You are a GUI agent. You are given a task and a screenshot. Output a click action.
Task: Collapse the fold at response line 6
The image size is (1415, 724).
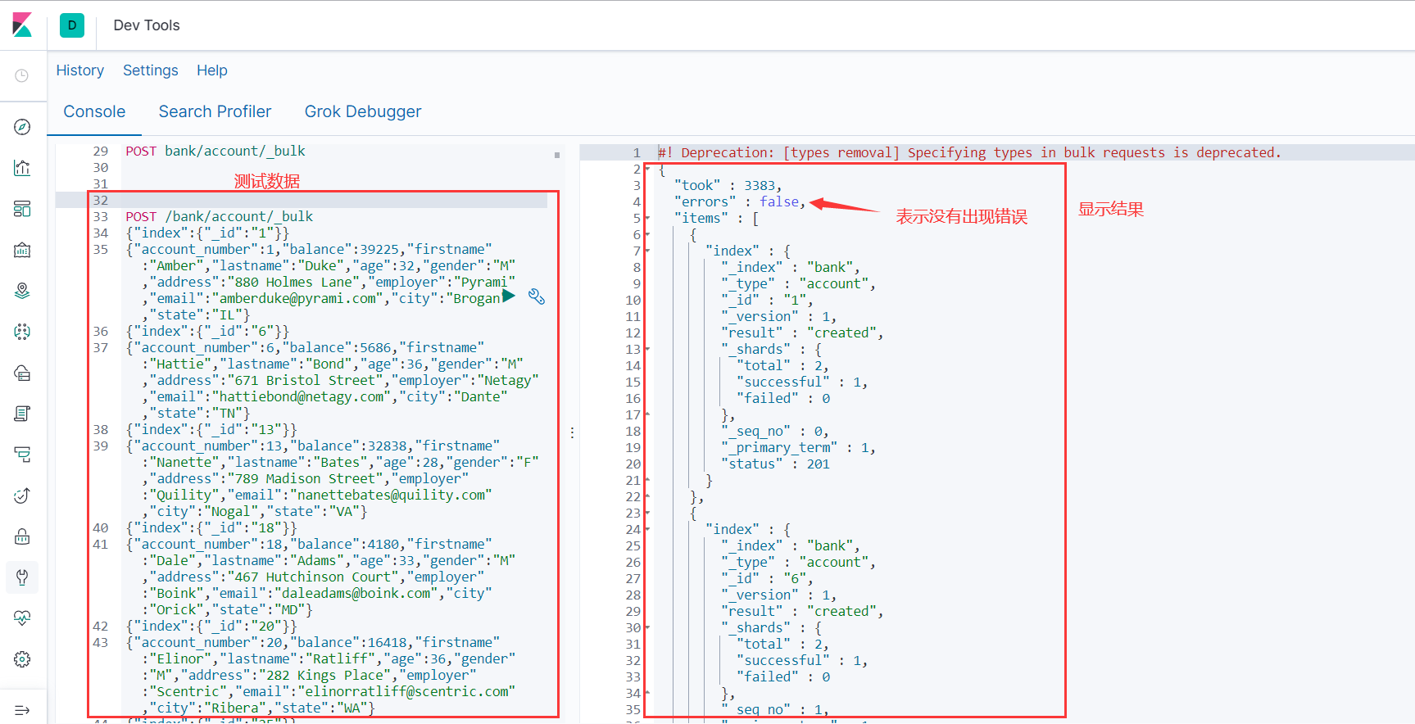point(647,234)
